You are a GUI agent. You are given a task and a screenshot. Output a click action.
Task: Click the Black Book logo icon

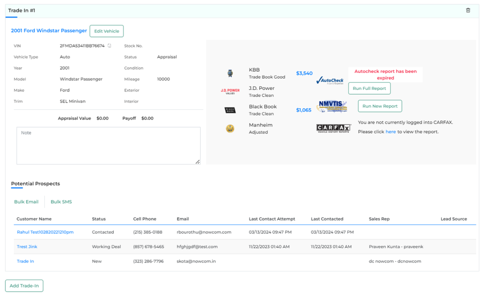[x=230, y=110]
